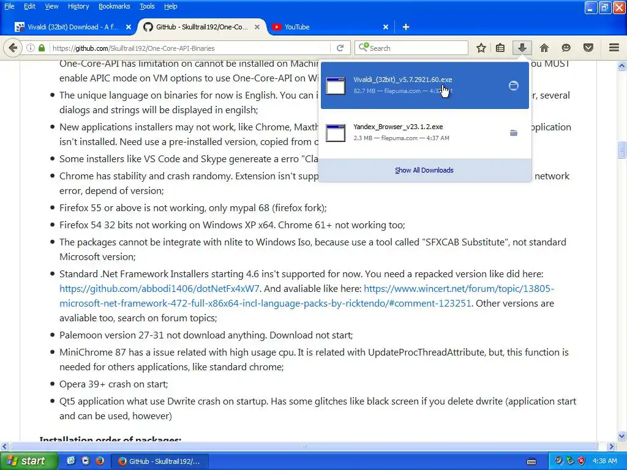Close the Vivaldi (32bit) Download tab
Image resolution: width=627 pixels, height=470 pixels.
[x=129, y=27]
